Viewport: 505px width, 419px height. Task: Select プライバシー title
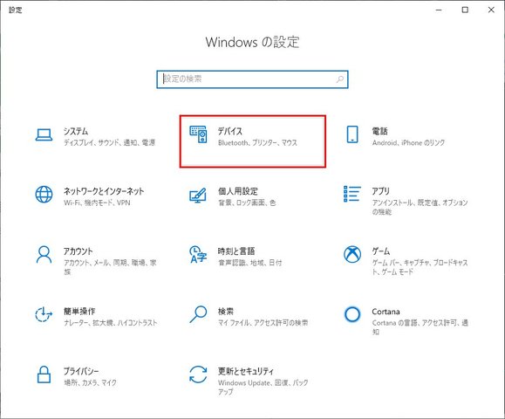[x=81, y=371]
